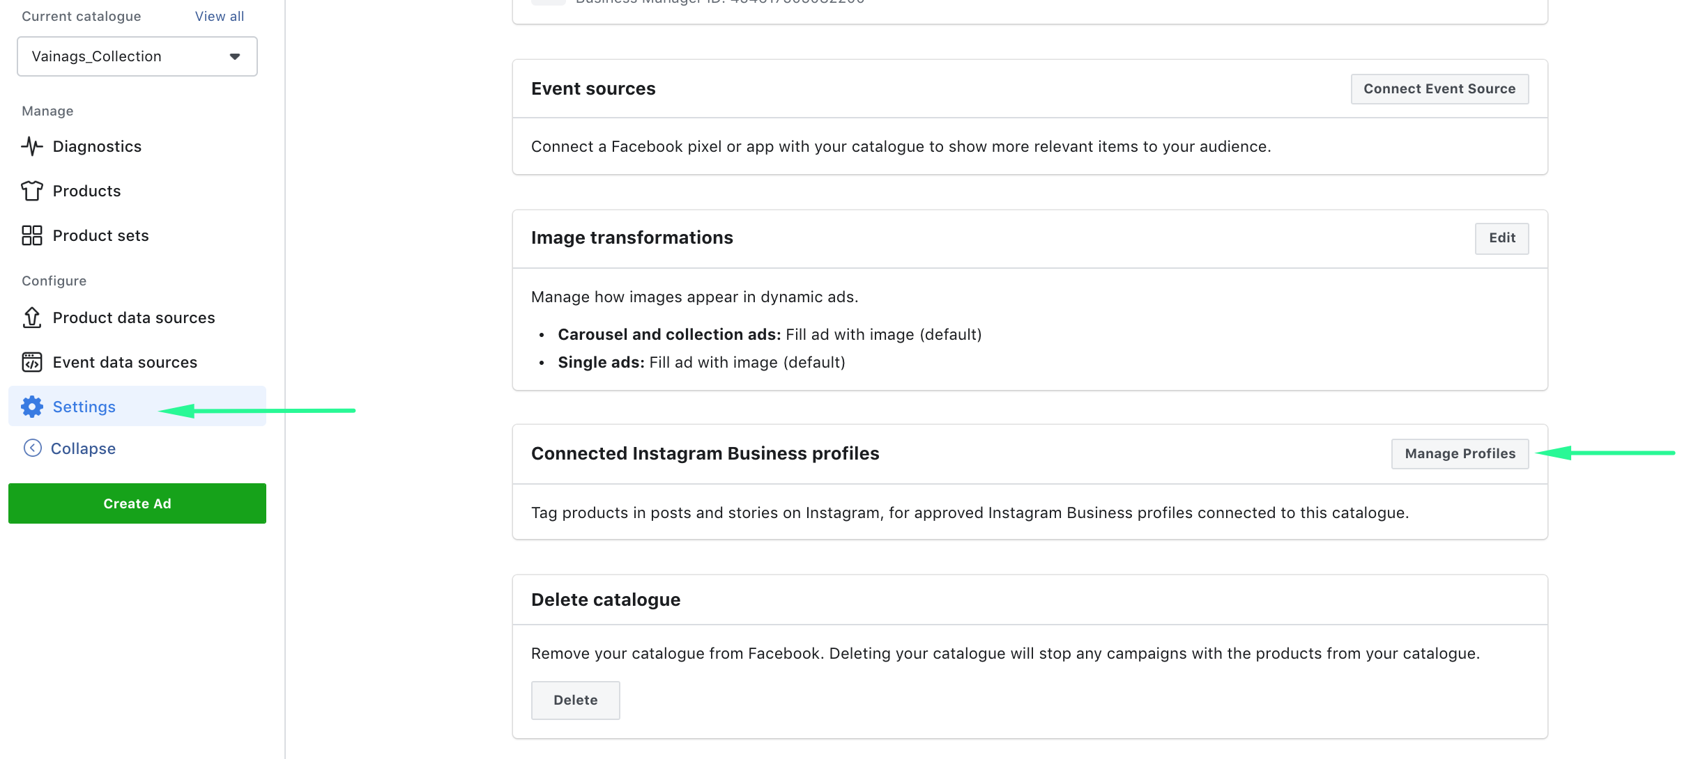Click the Settings gear icon
The image size is (1705, 759).
[32, 407]
